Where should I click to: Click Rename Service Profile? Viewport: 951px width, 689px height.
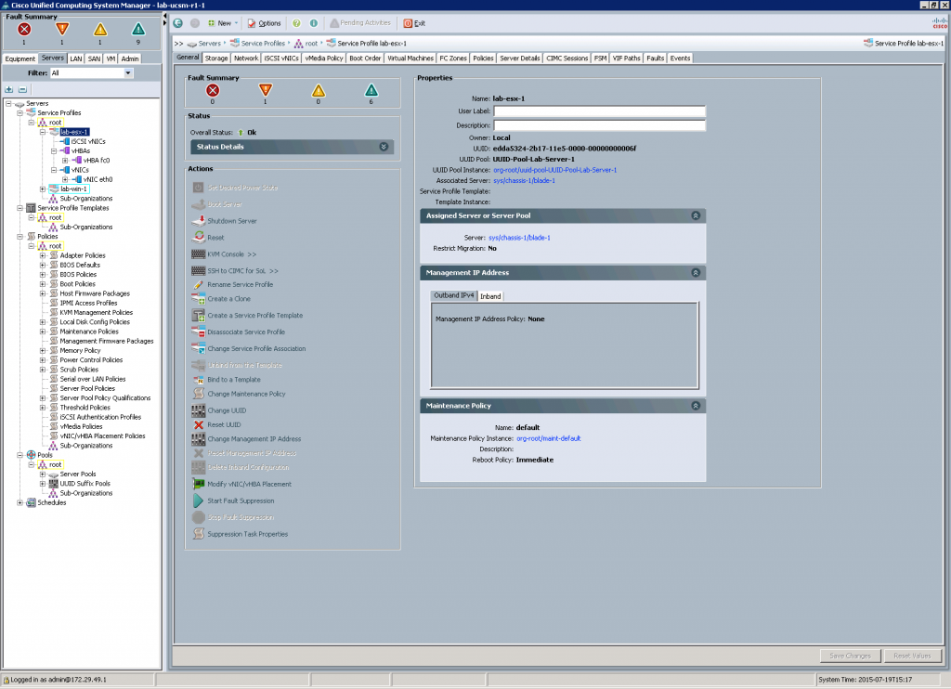[x=241, y=284]
